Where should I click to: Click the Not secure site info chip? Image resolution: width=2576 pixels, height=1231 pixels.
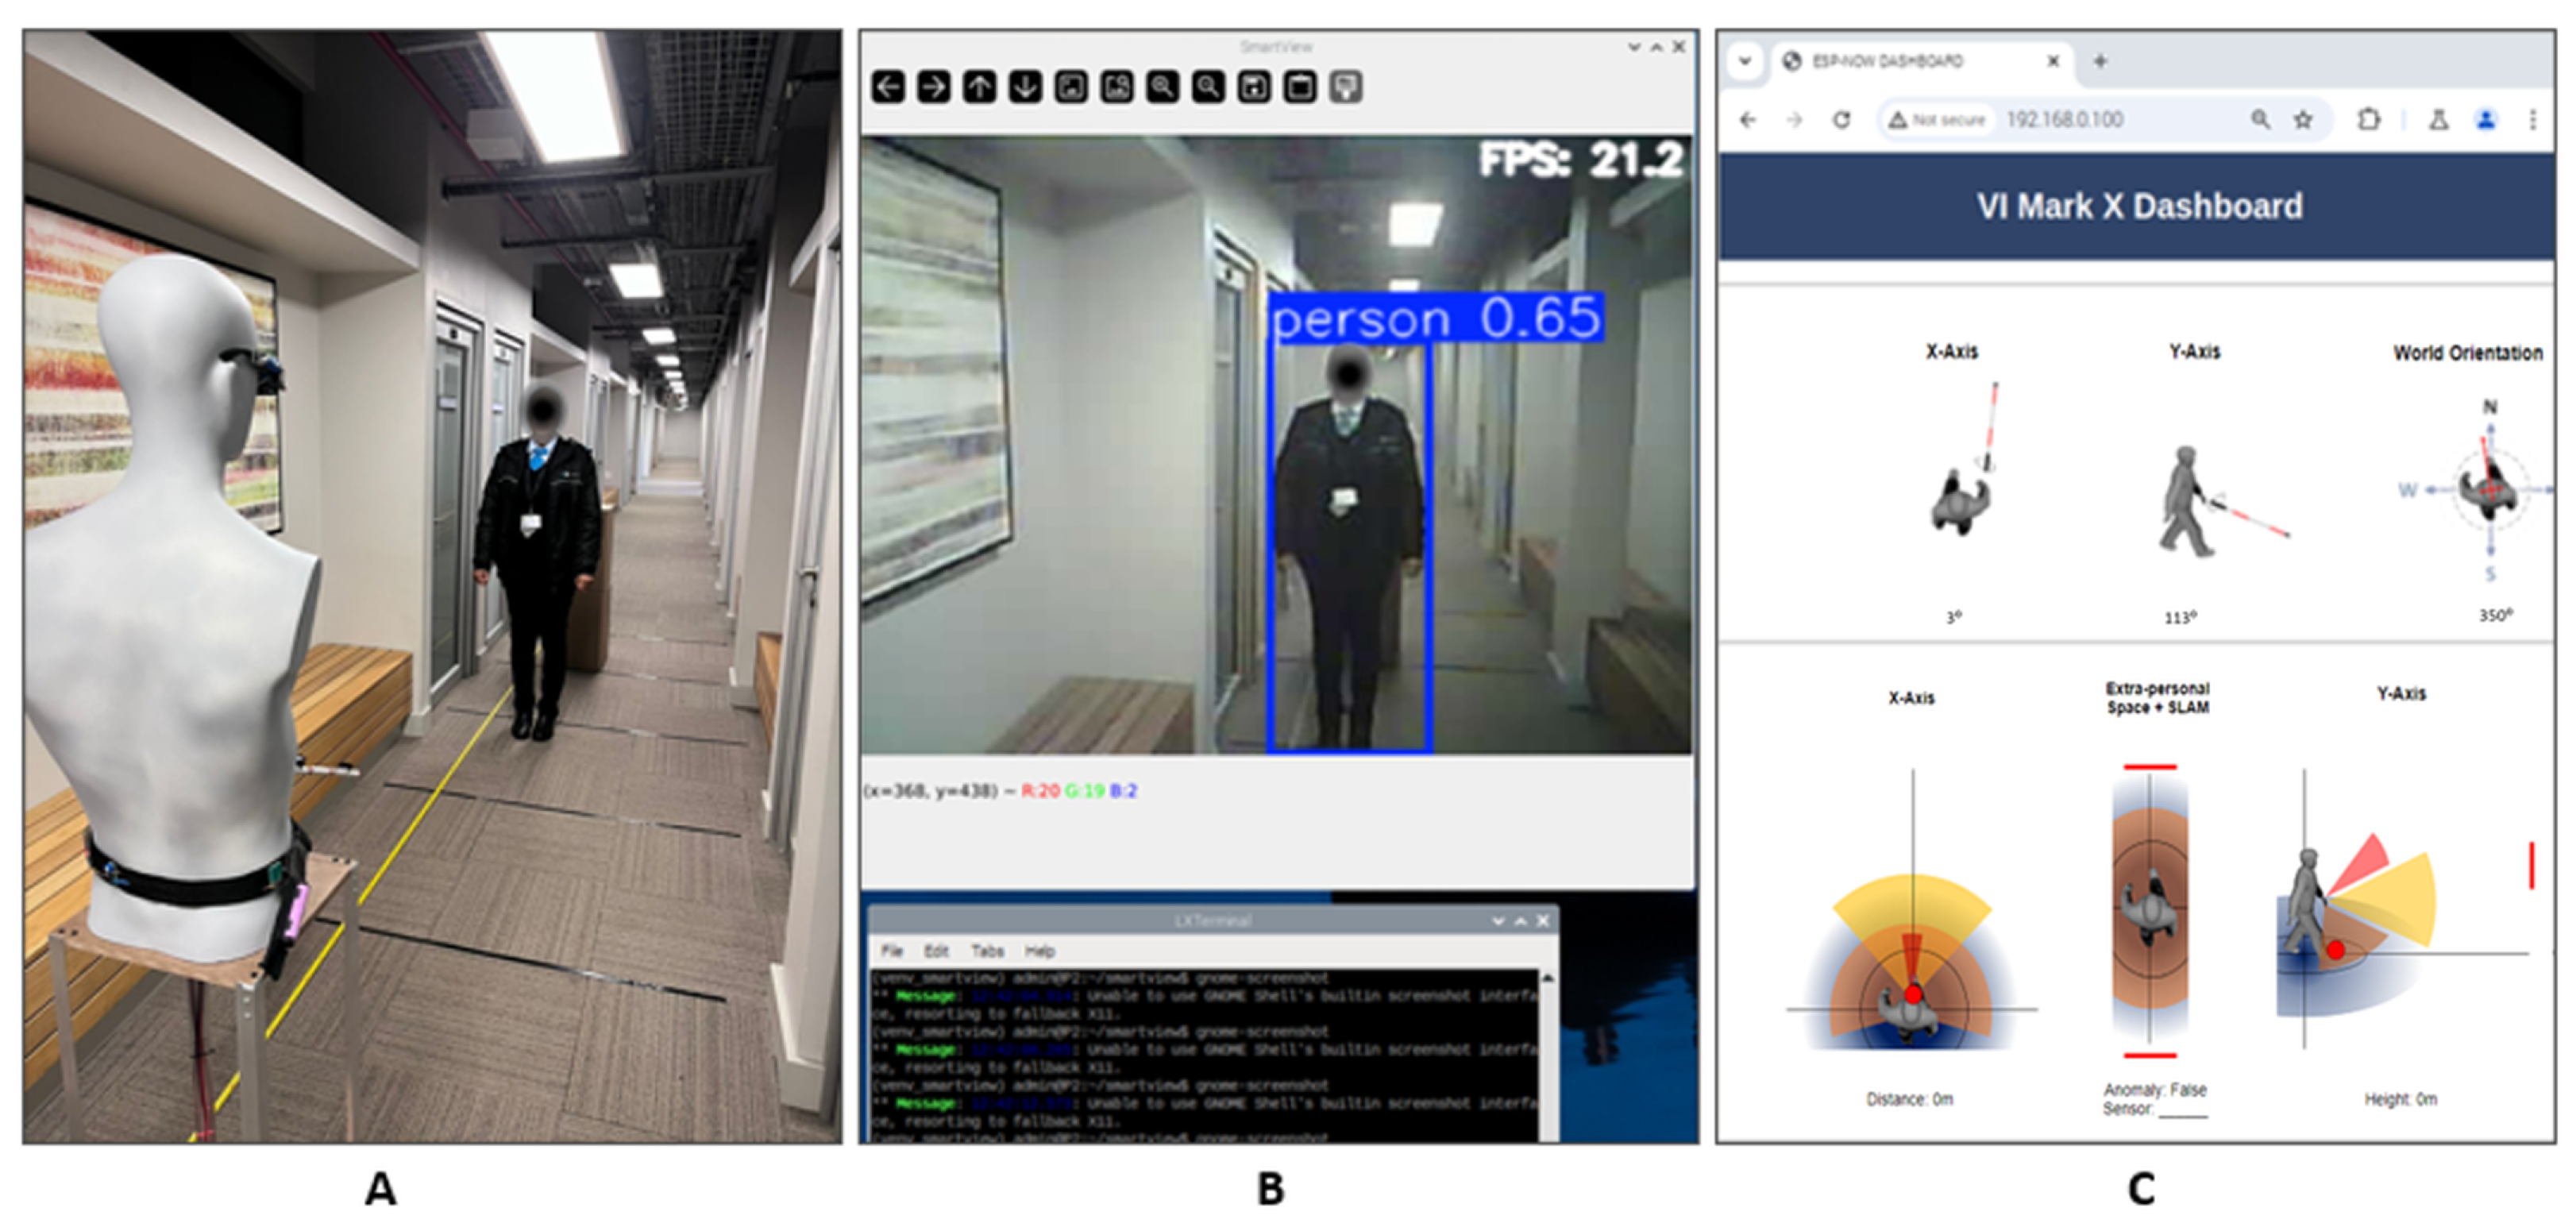1937,120
